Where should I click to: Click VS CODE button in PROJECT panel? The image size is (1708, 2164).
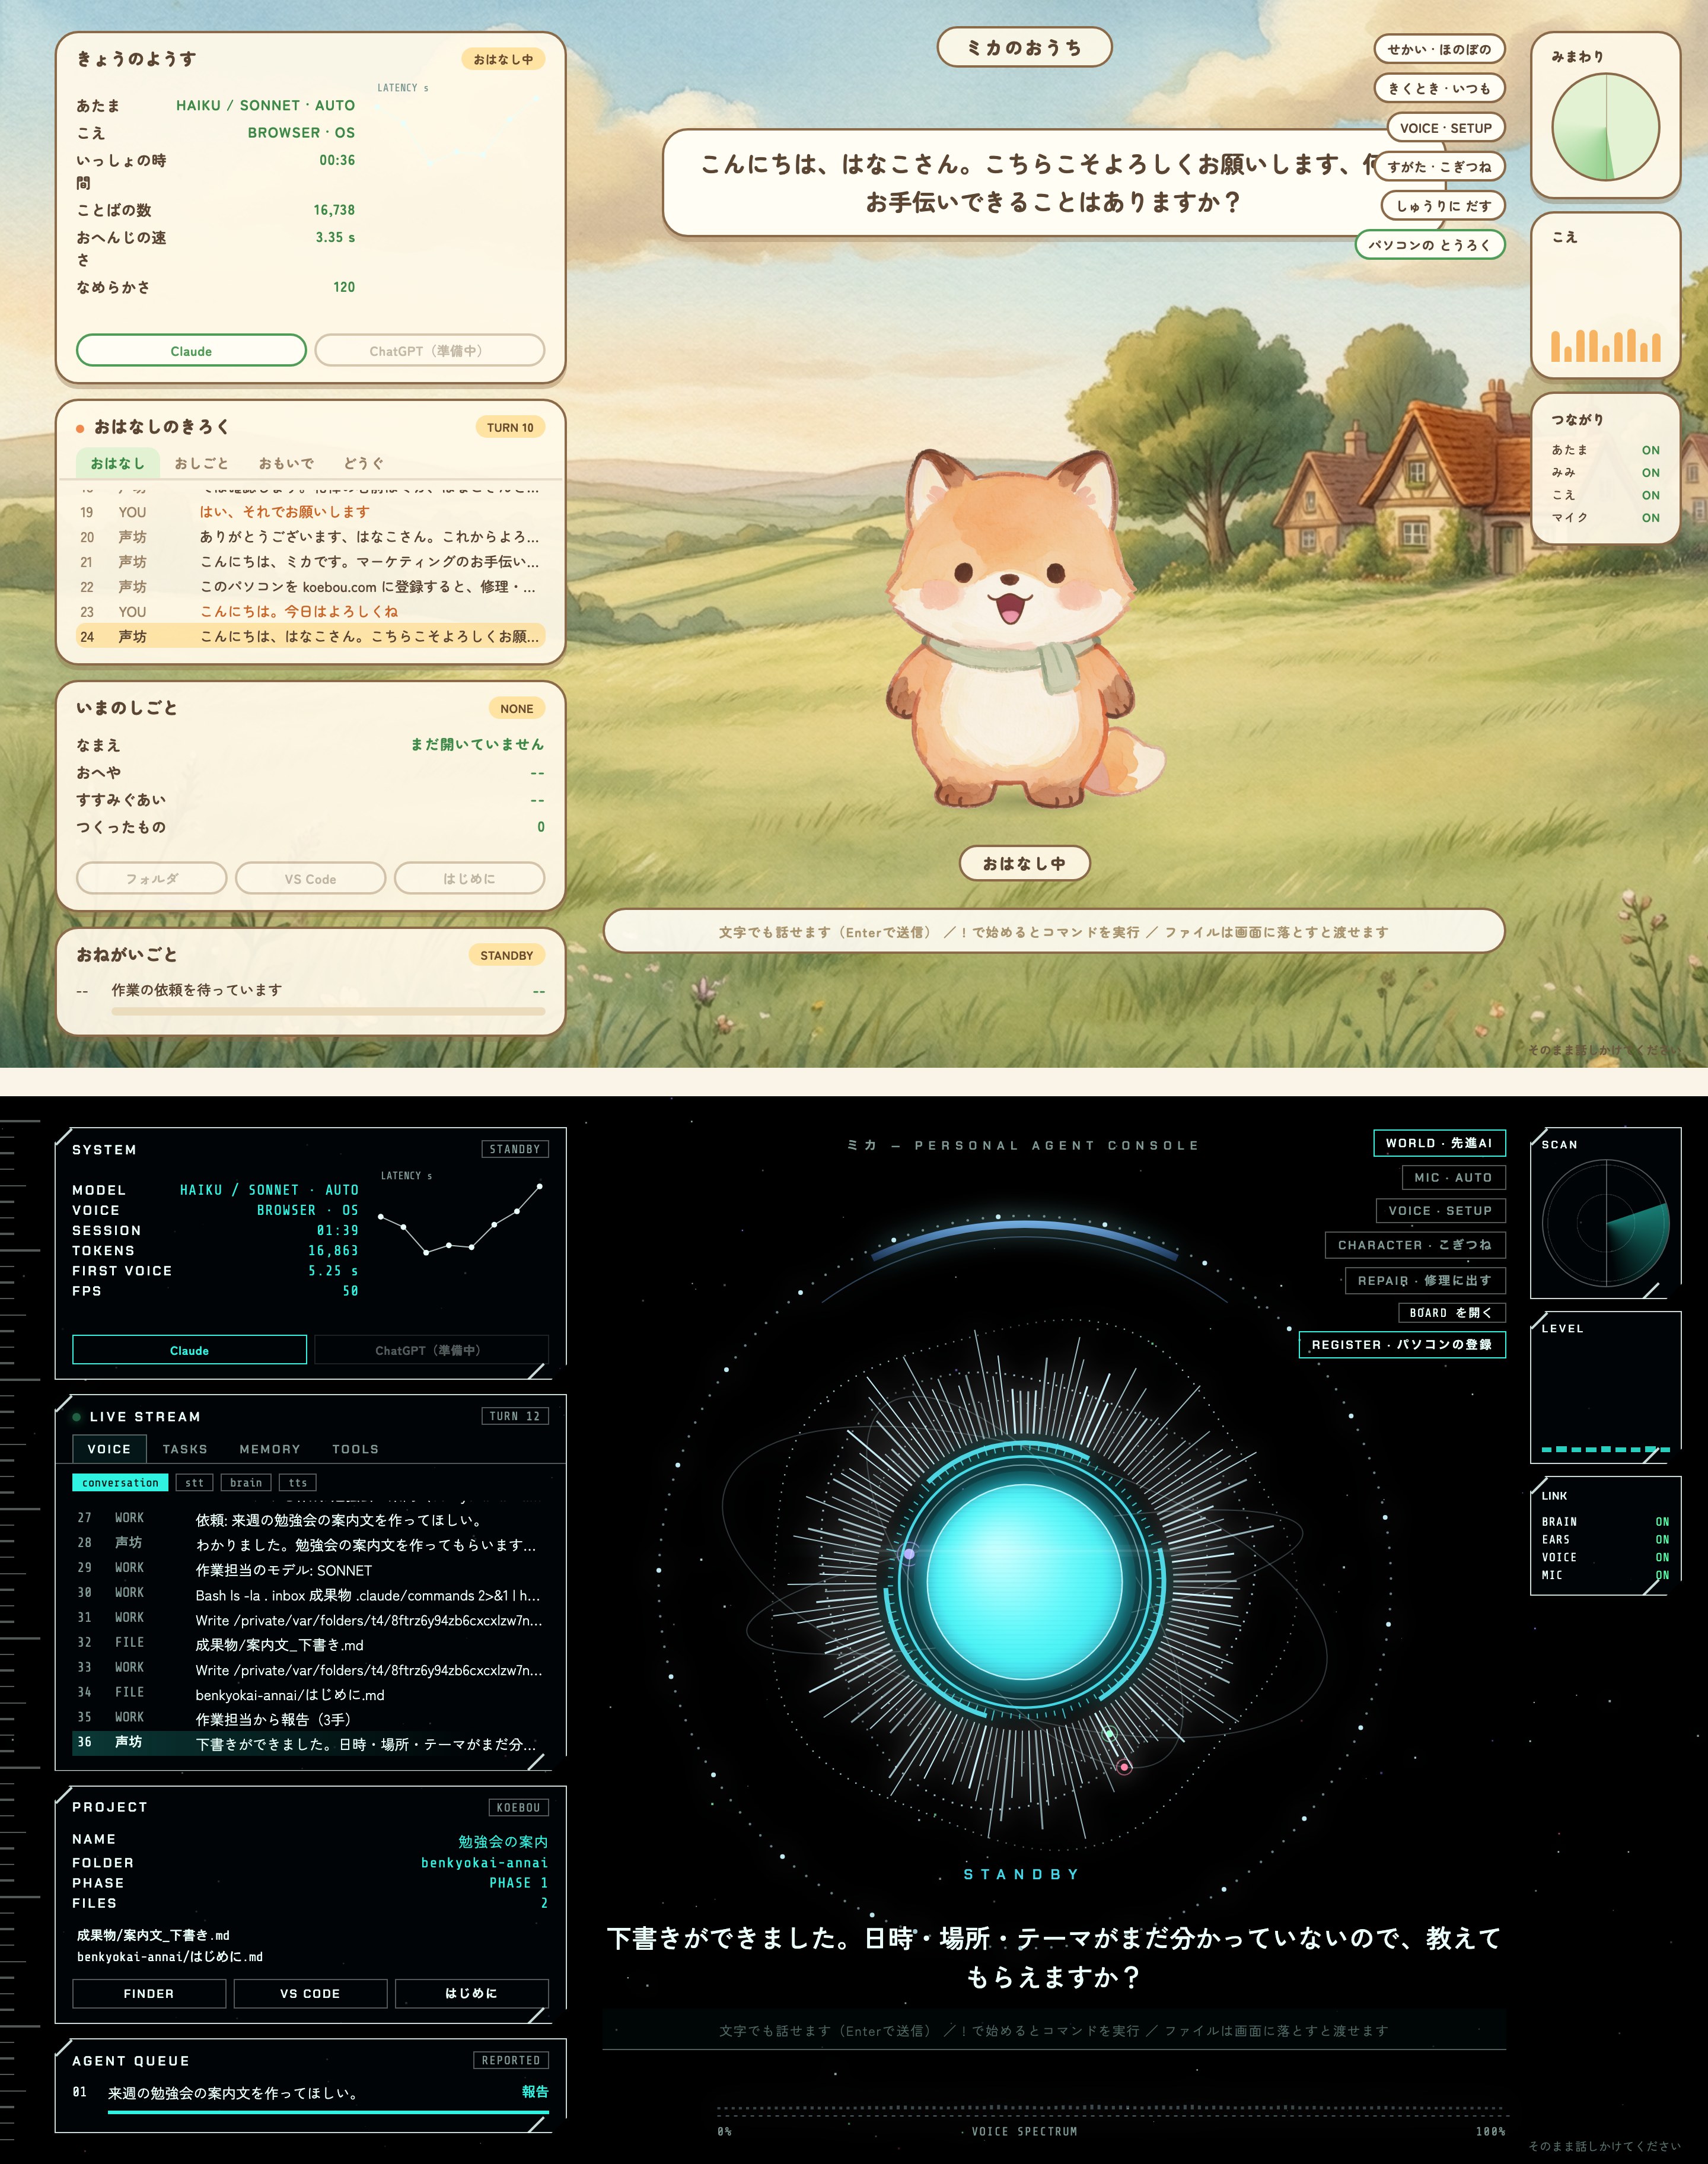point(310,1993)
